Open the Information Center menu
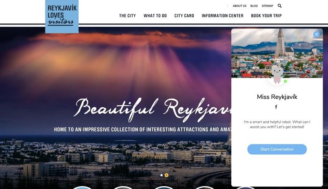The height and width of the screenshot is (189, 328). 222,16
